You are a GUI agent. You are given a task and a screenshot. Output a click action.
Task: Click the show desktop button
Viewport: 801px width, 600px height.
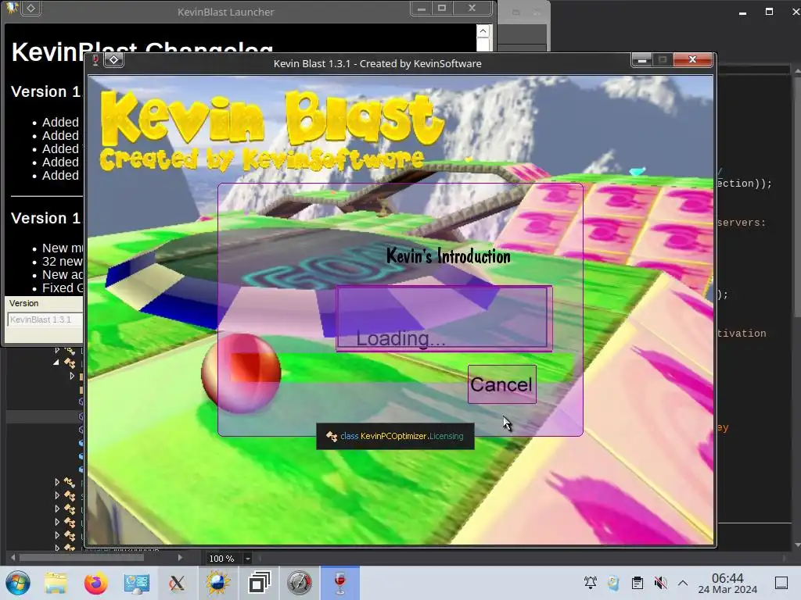pos(781,583)
